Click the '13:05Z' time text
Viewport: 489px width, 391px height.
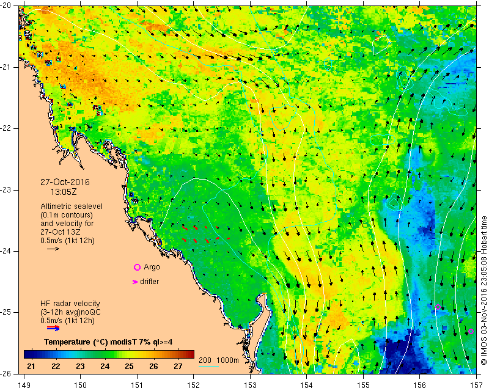pyautogui.click(x=64, y=192)
